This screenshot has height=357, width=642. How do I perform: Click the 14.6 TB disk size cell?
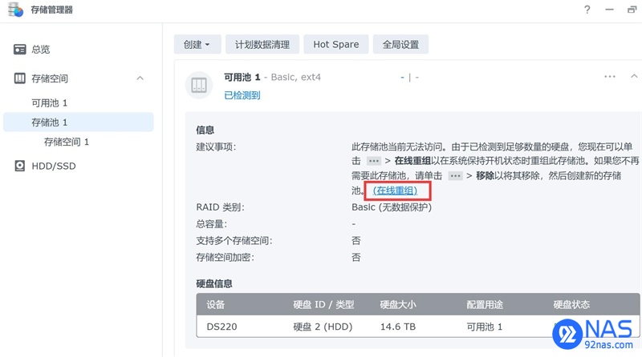point(398,327)
